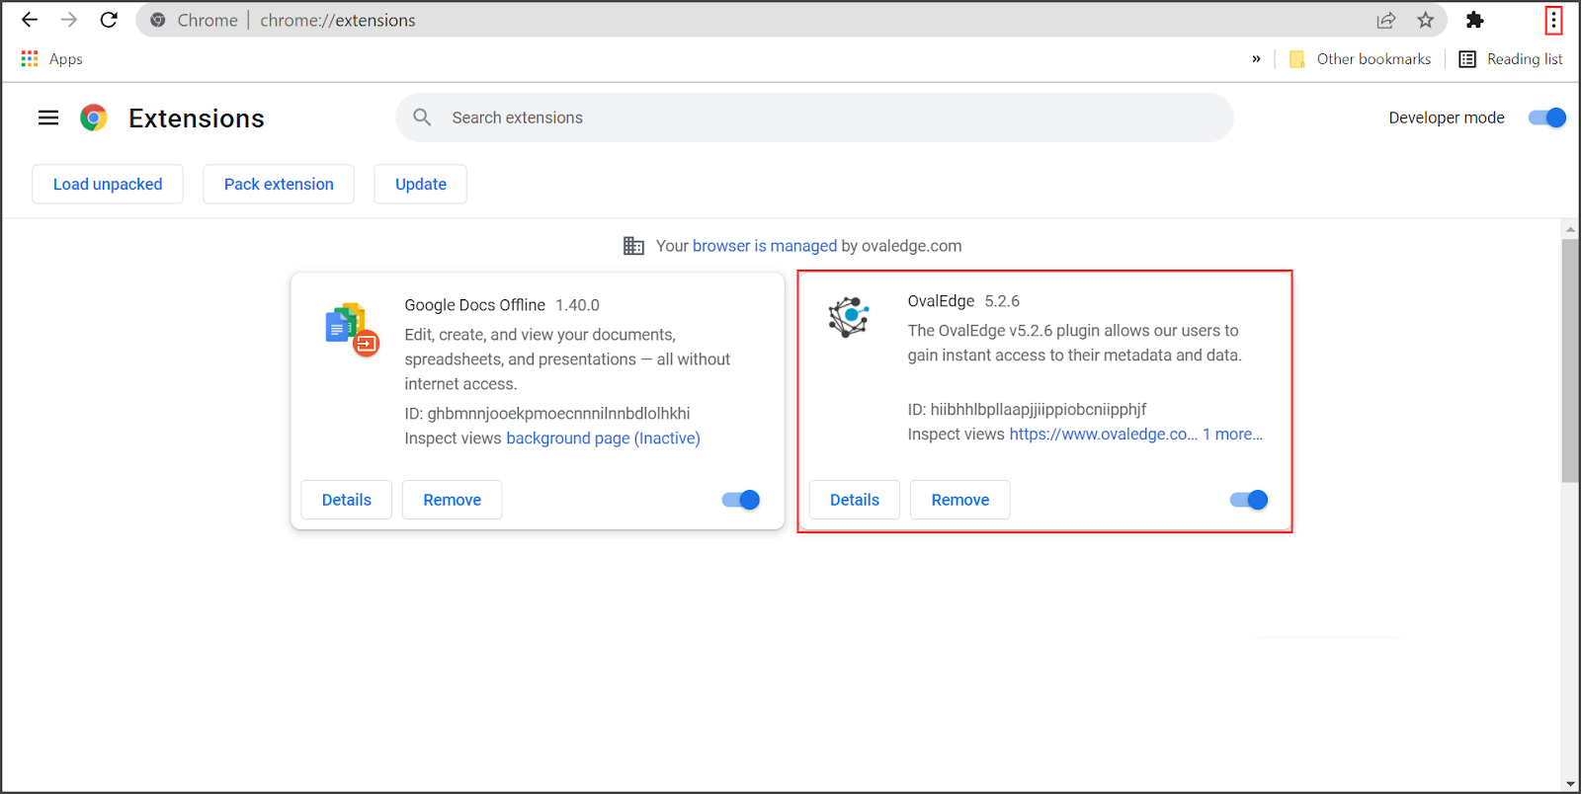Click the page vertical scrollbar thumb

click(1570, 360)
